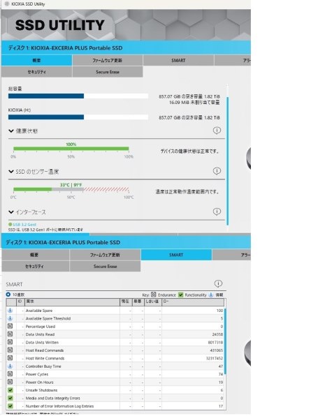Click the 現在 column header
The height and width of the screenshot is (416, 332).
(x=126, y=302)
